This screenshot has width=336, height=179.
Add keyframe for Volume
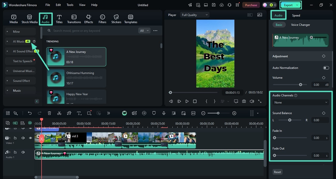(324, 78)
